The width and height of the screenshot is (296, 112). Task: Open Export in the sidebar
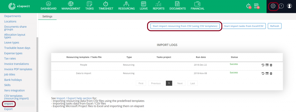point(8,109)
